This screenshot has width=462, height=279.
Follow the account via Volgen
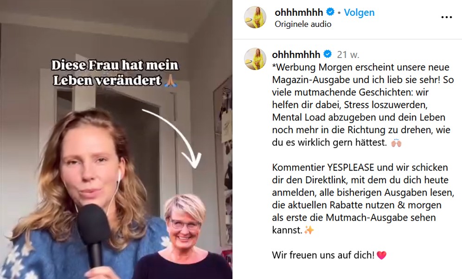click(x=359, y=13)
